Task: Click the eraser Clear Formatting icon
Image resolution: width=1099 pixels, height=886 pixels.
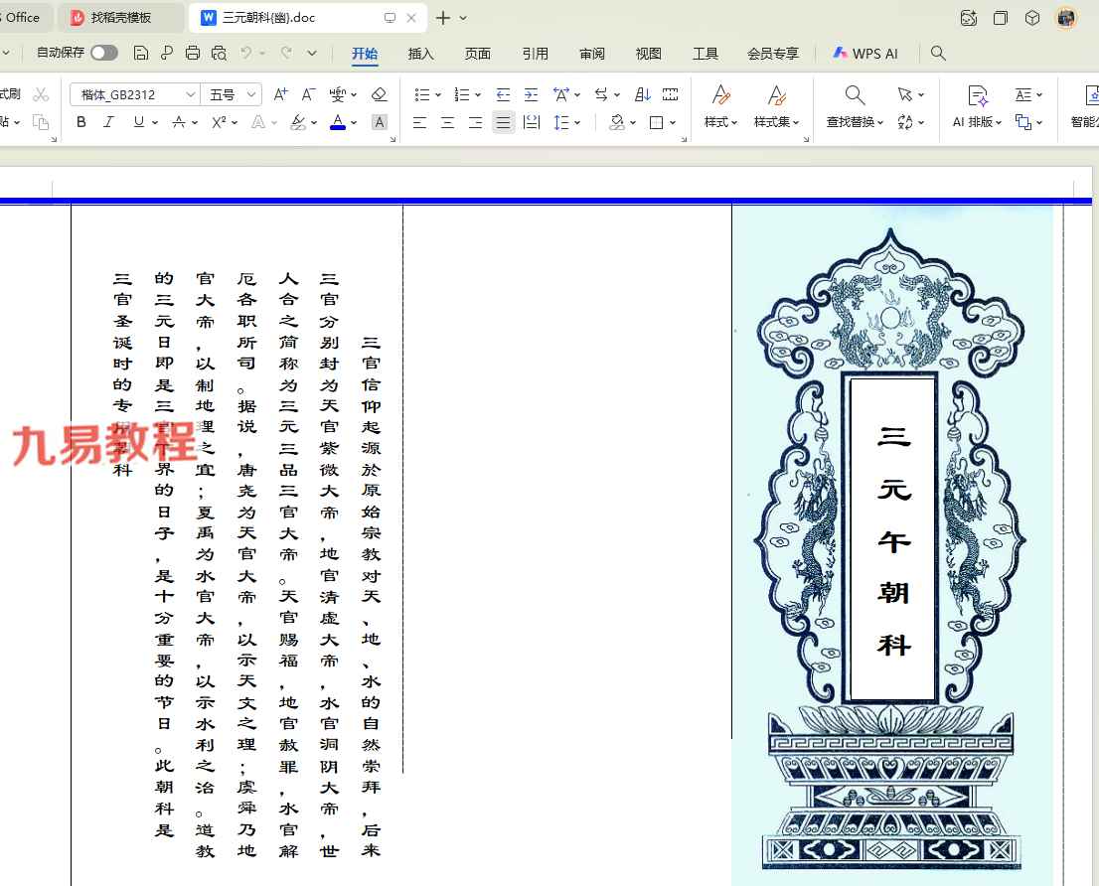Action: 379,94
